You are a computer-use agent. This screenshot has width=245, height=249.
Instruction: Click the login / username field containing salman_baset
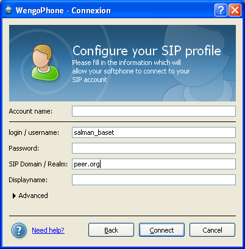(154, 132)
